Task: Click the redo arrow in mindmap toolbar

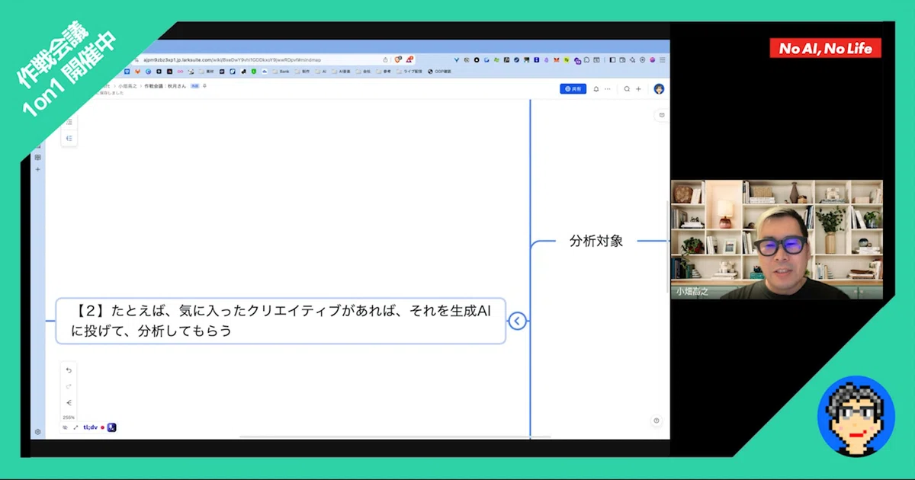Action: [69, 386]
